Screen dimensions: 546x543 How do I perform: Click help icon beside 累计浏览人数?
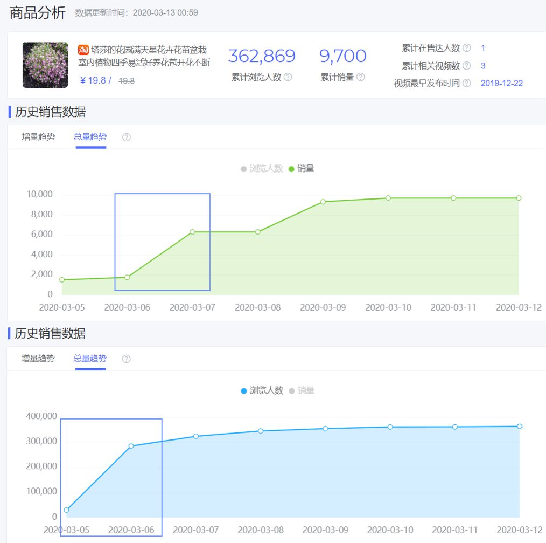(288, 77)
